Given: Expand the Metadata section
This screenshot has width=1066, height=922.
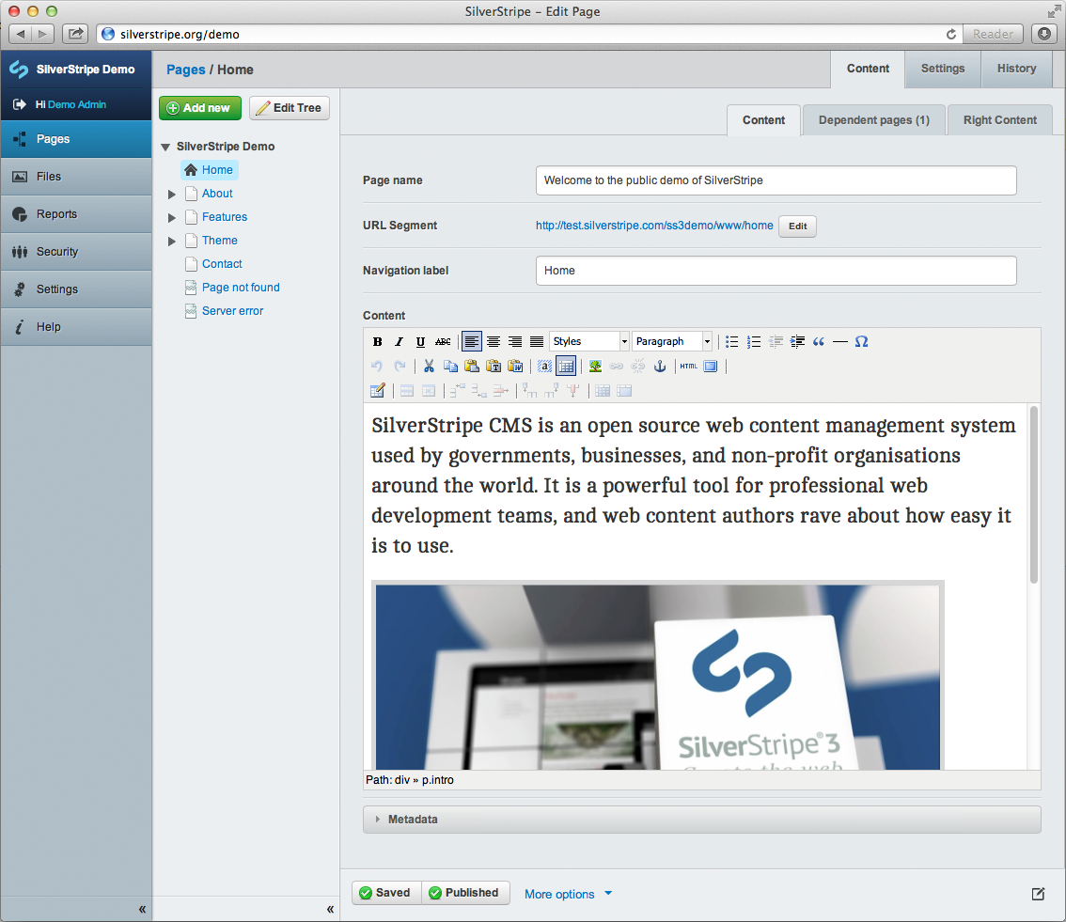Looking at the screenshot, I should (701, 820).
